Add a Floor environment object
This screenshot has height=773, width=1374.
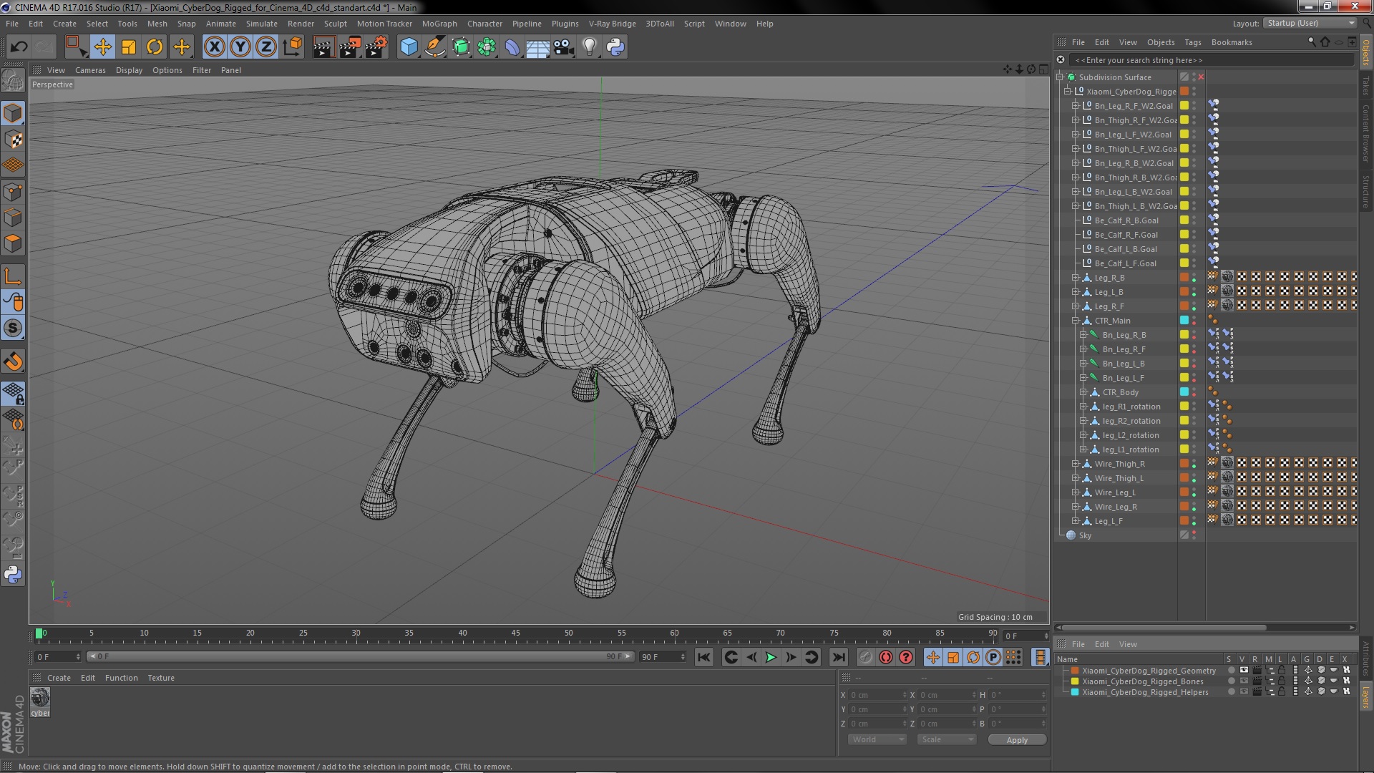coord(537,47)
